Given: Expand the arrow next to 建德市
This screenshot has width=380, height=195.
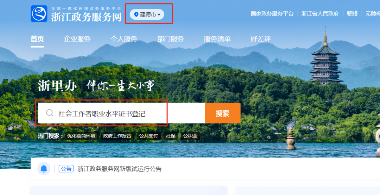Looking at the screenshot, I should pos(159,15).
